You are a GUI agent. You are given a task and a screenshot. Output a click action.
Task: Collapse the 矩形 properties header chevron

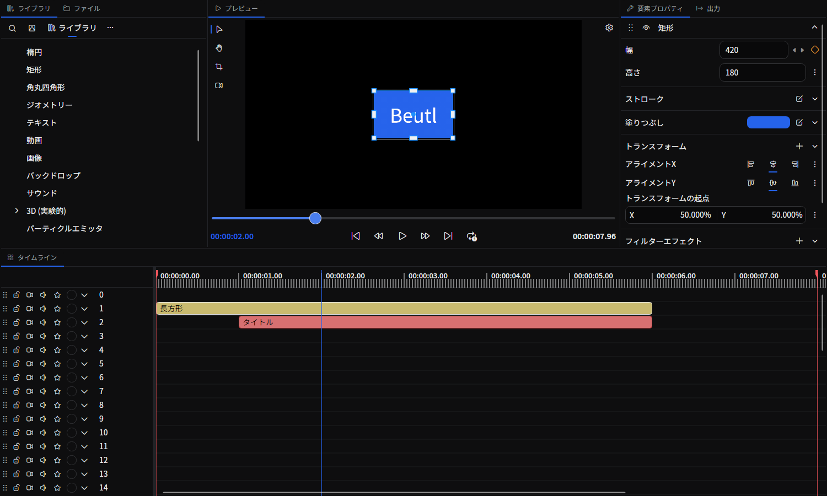pyautogui.click(x=814, y=28)
